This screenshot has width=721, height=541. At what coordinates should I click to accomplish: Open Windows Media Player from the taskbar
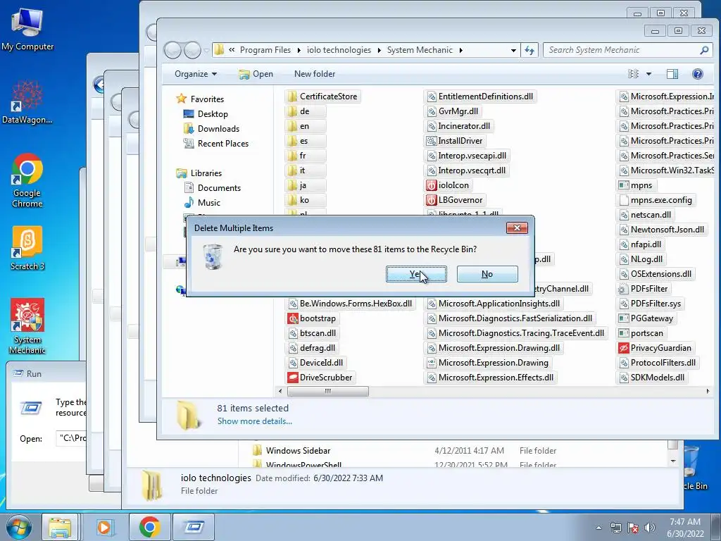[x=104, y=527]
